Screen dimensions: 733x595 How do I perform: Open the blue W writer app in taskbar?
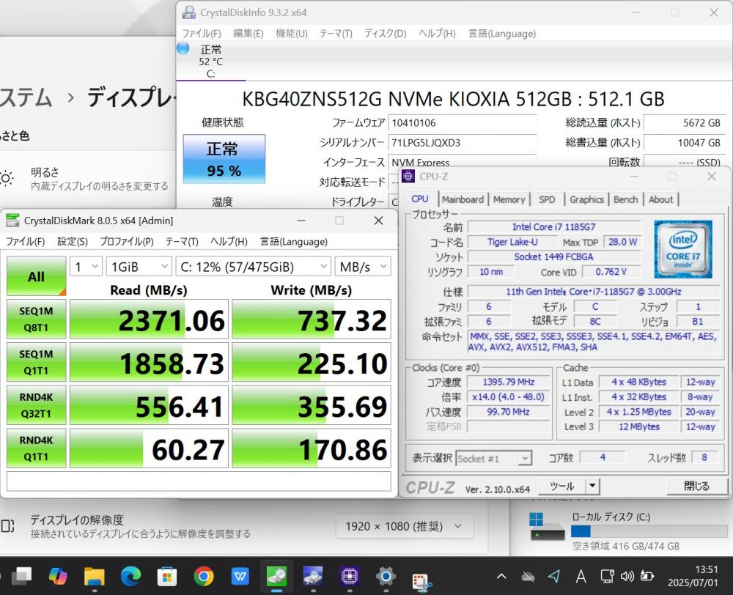[240, 576]
